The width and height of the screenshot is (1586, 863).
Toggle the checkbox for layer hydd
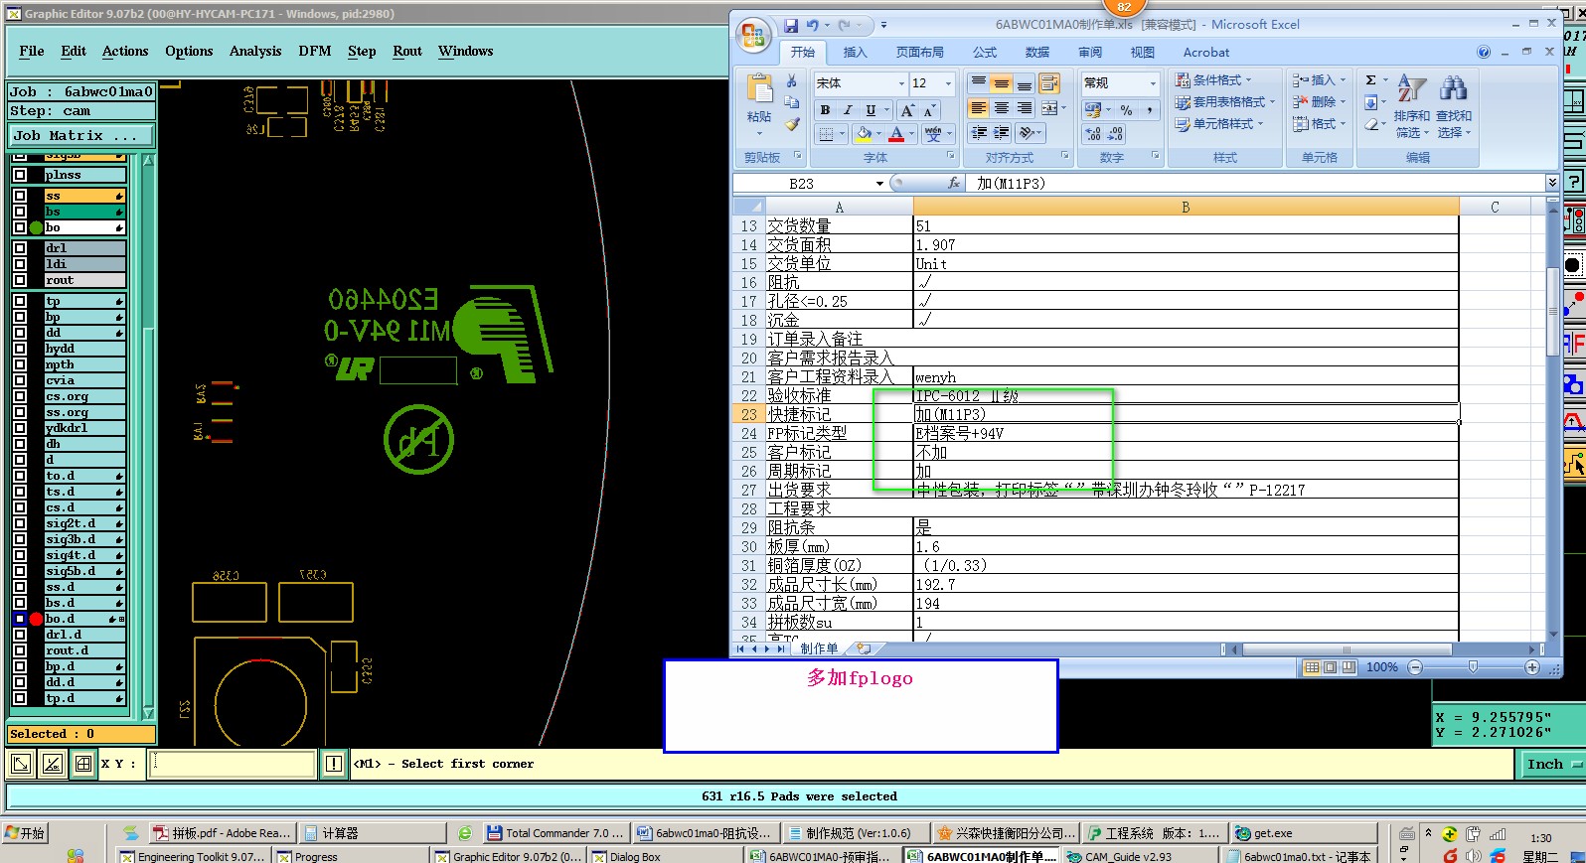[20, 349]
